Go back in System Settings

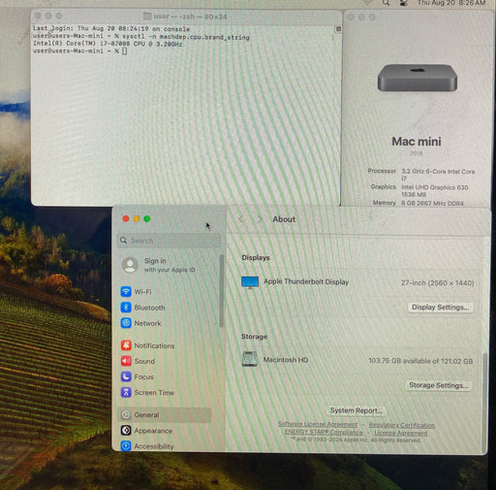(241, 219)
